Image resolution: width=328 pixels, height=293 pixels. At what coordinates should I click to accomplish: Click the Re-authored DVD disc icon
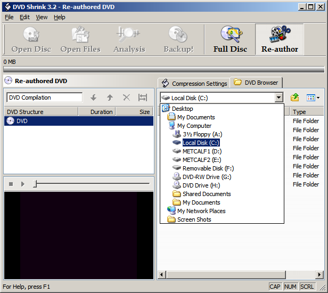(8, 80)
